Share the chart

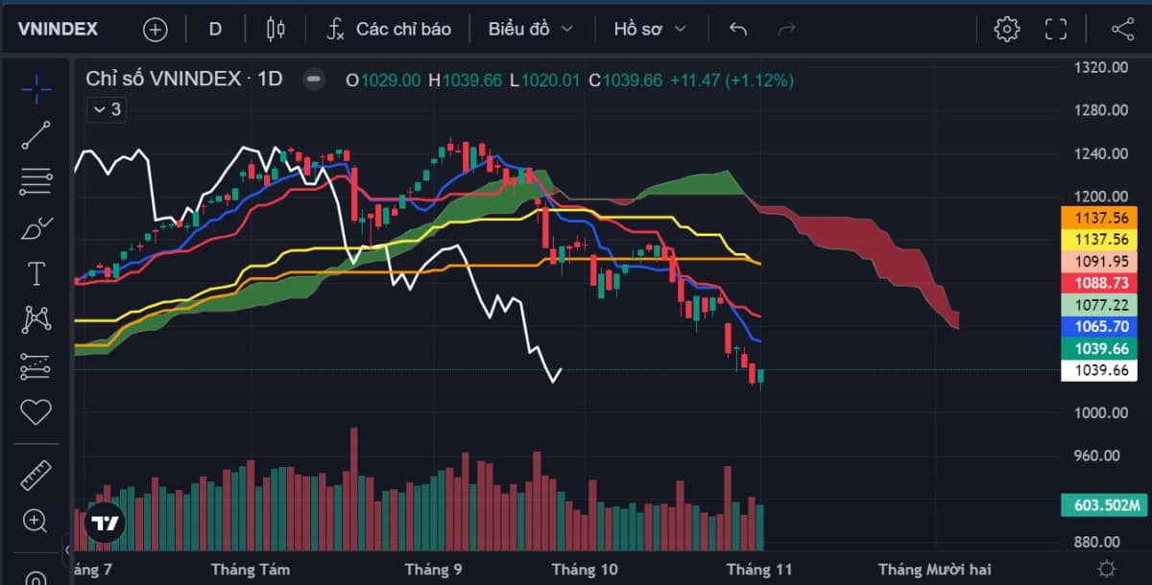click(1122, 29)
